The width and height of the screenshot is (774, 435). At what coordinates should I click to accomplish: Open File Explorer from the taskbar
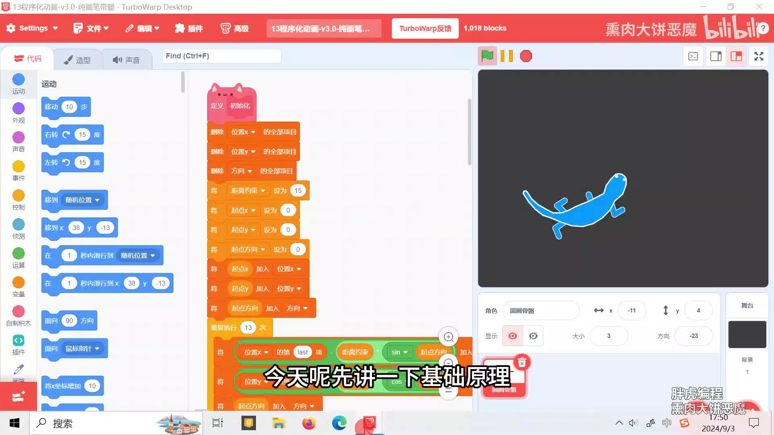[x=279, y=423]
